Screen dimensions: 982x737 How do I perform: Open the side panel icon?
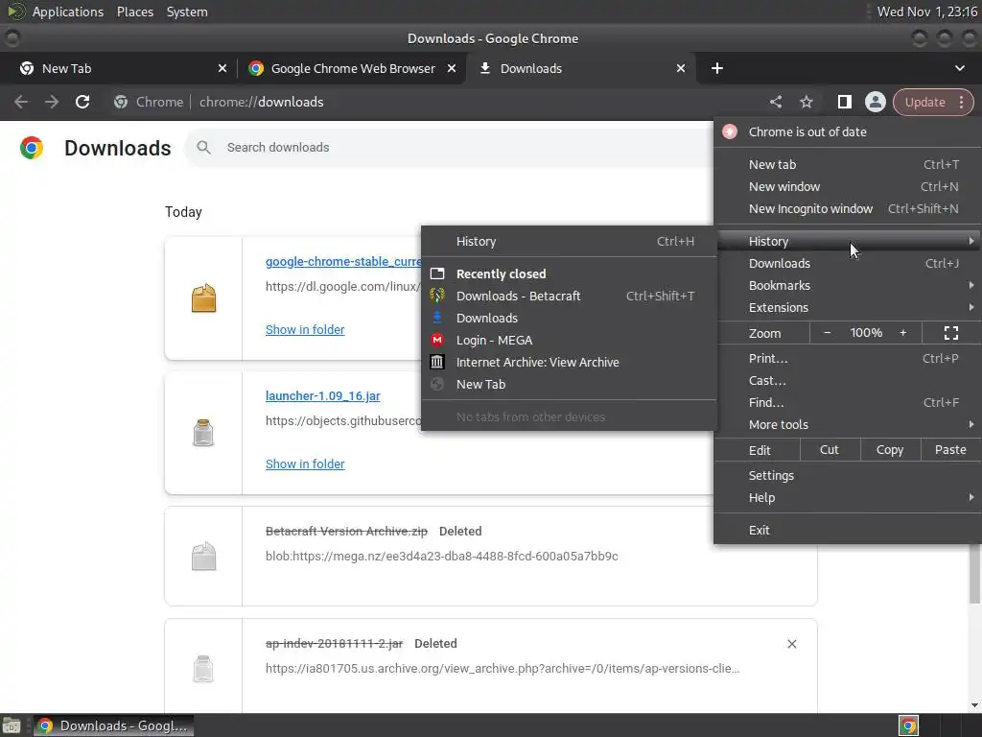click(x=844, y=102)
